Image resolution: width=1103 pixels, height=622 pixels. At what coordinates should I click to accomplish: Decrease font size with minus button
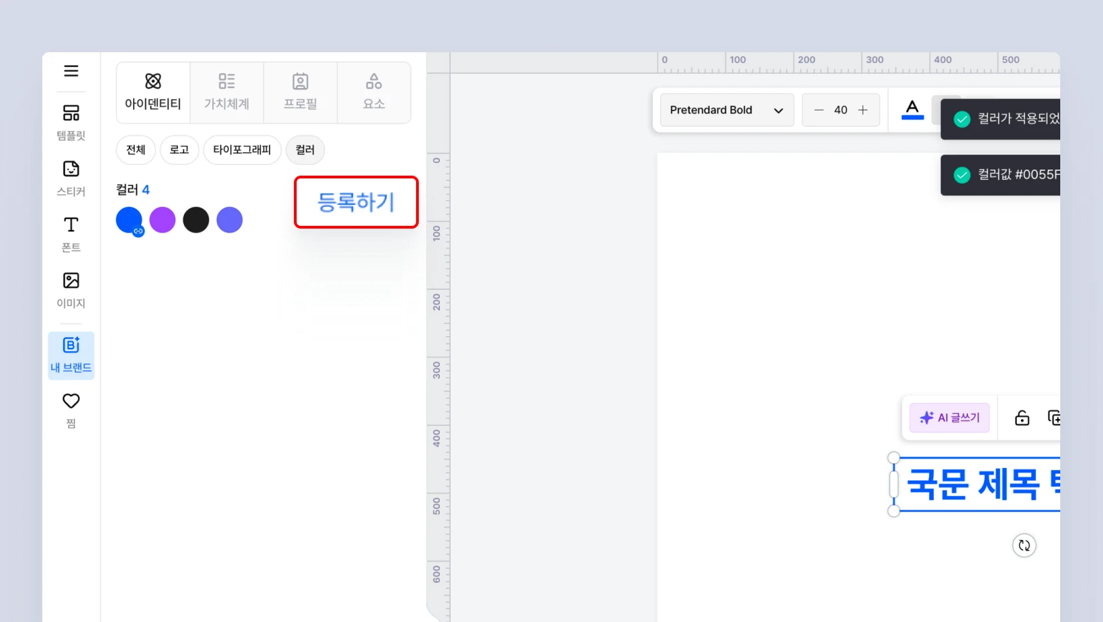(x=819, y=110)
